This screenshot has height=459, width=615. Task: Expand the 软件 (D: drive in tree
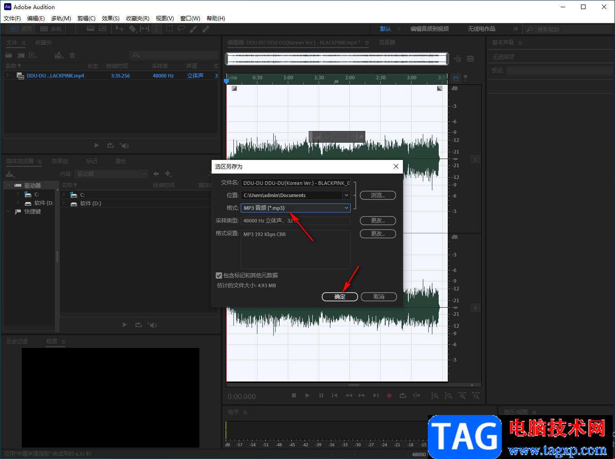coord(18,203)
